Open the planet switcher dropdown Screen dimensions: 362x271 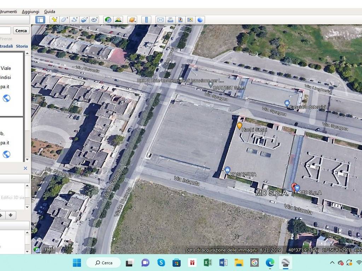(132, 20)
